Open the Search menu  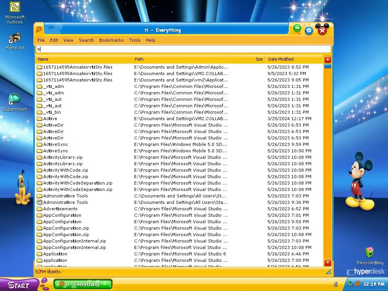[x=86, y=40]
